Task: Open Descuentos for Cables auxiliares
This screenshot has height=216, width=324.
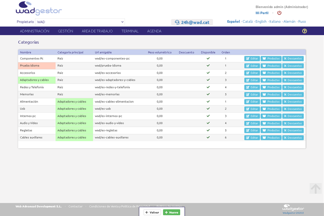Action: (293, 138)
